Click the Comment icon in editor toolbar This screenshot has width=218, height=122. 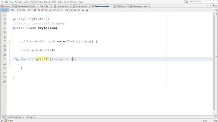pos(83,10)
